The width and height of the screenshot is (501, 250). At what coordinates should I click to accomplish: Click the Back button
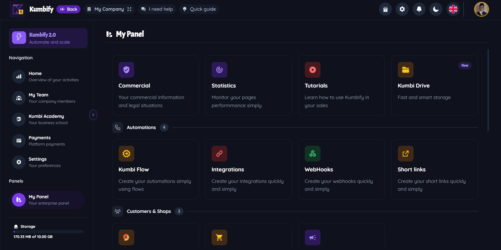click(x=68, y=9)
